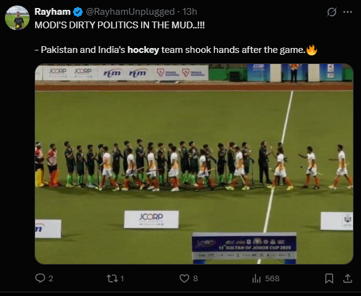Click the repost arrows icon

tap(112, 279)
